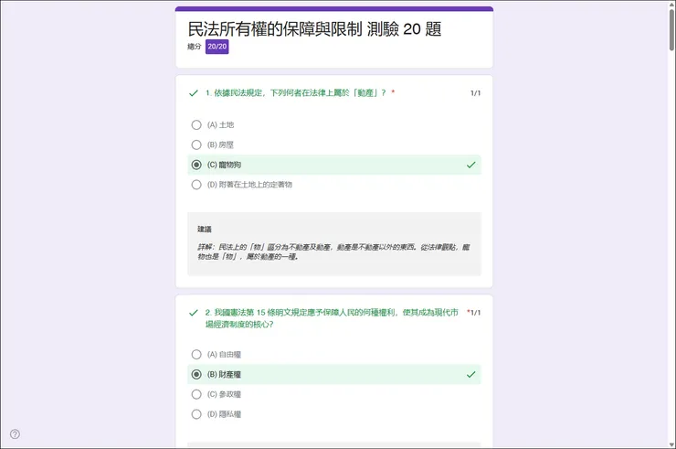Image resolution: width=676 pixels, height=449 pixels.
Task: Click the green checkmark beside question 1
Action: click(194, 93)
